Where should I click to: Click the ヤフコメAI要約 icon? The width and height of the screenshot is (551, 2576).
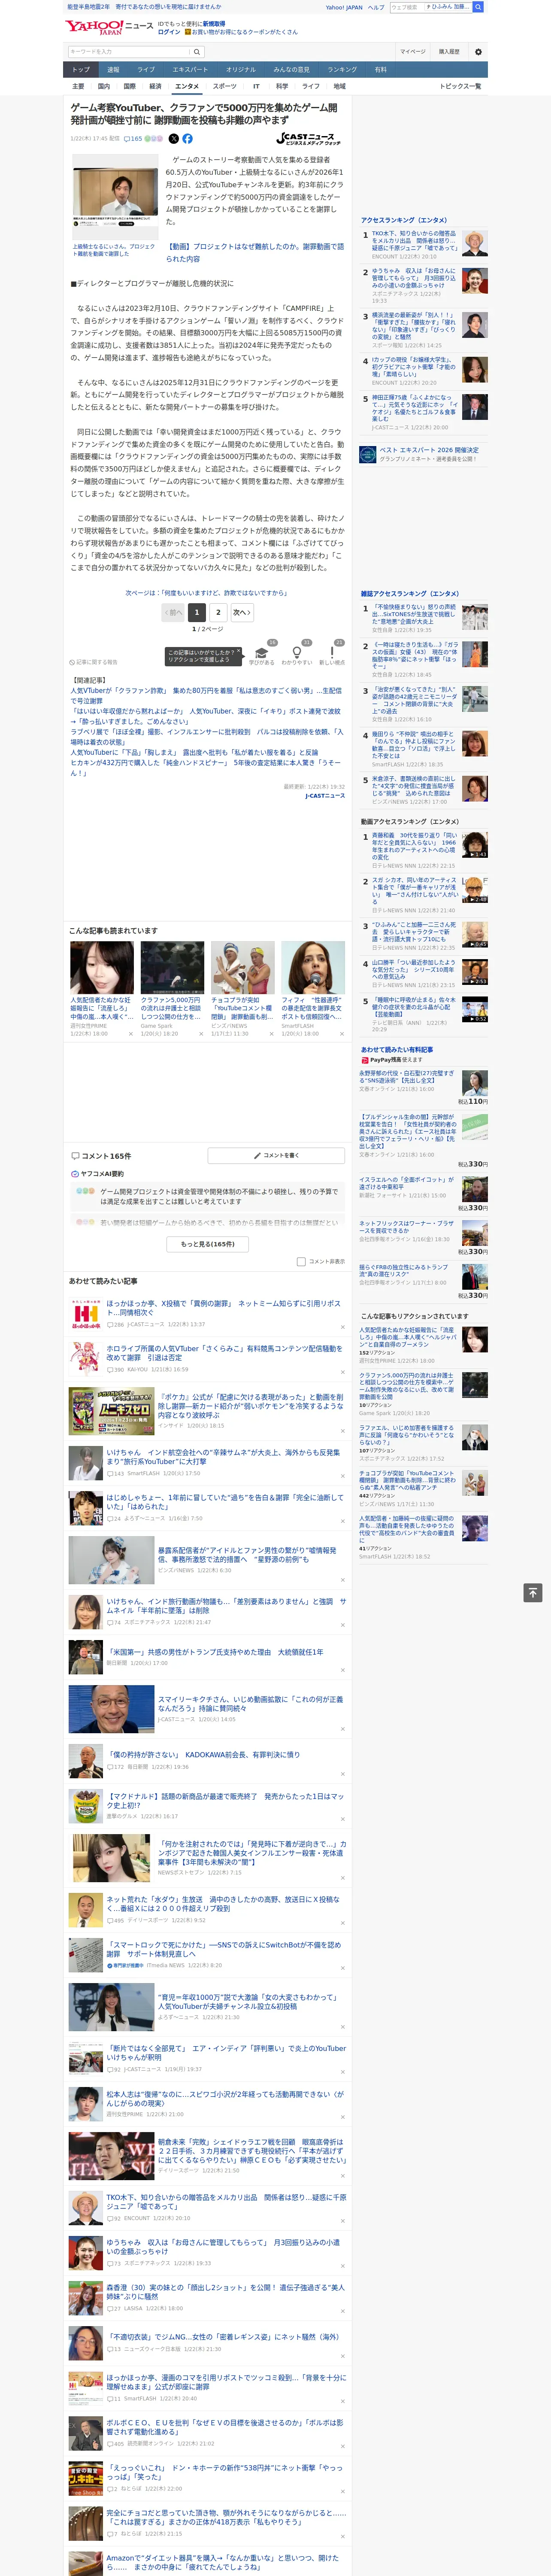pos(75,1174)
